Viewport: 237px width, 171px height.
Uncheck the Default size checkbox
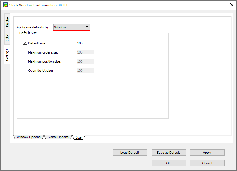tap(25, 43)
